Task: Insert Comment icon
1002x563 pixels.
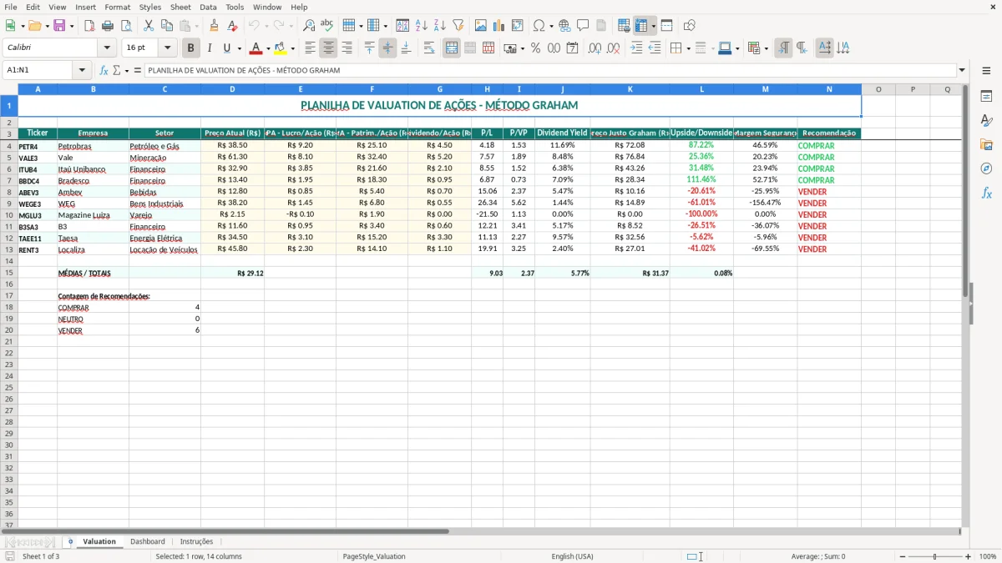Action: [583, 26]
